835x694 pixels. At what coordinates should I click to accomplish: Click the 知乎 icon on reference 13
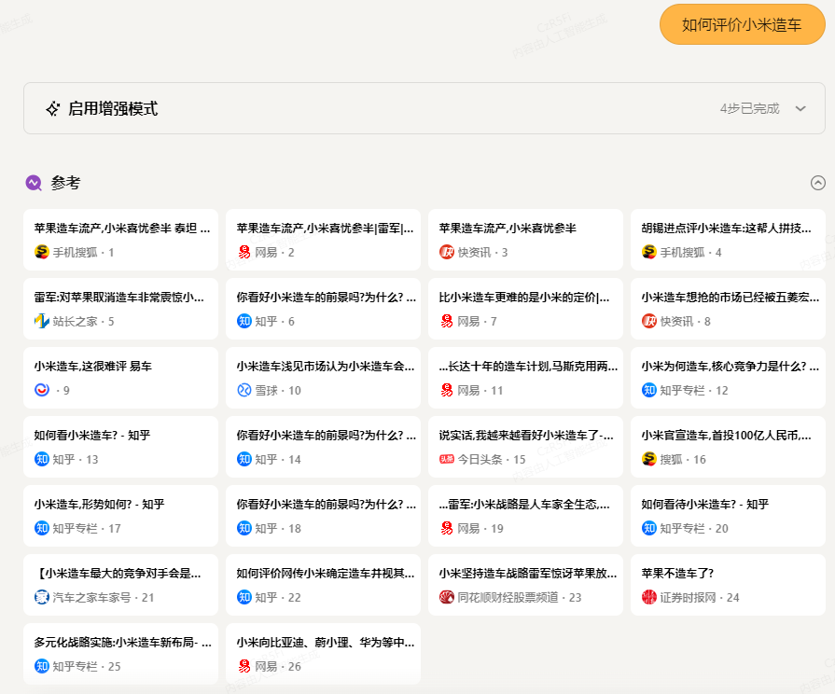click(42, 459)
